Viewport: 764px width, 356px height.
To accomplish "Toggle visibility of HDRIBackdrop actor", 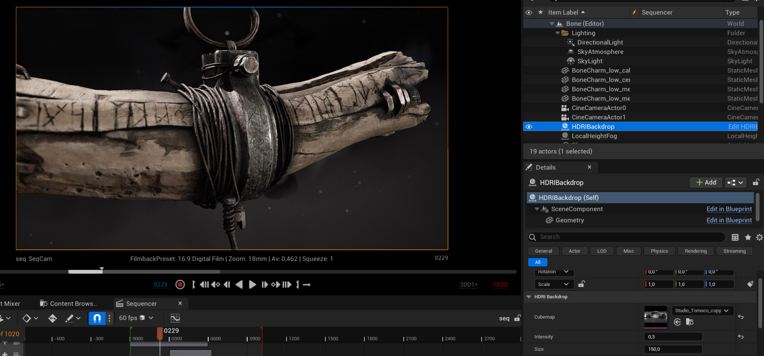I will pos(529,127).
